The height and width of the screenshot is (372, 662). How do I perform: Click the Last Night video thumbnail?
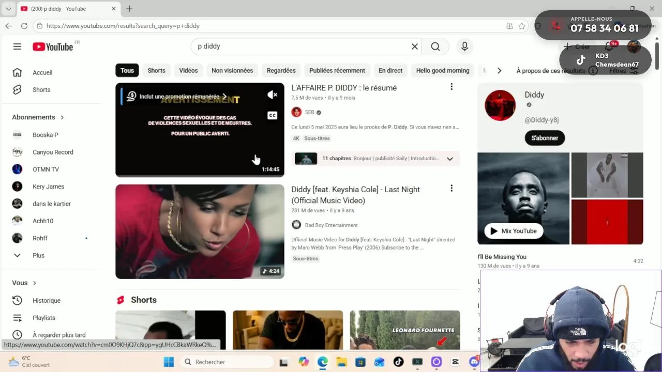(x=200, y=231)
